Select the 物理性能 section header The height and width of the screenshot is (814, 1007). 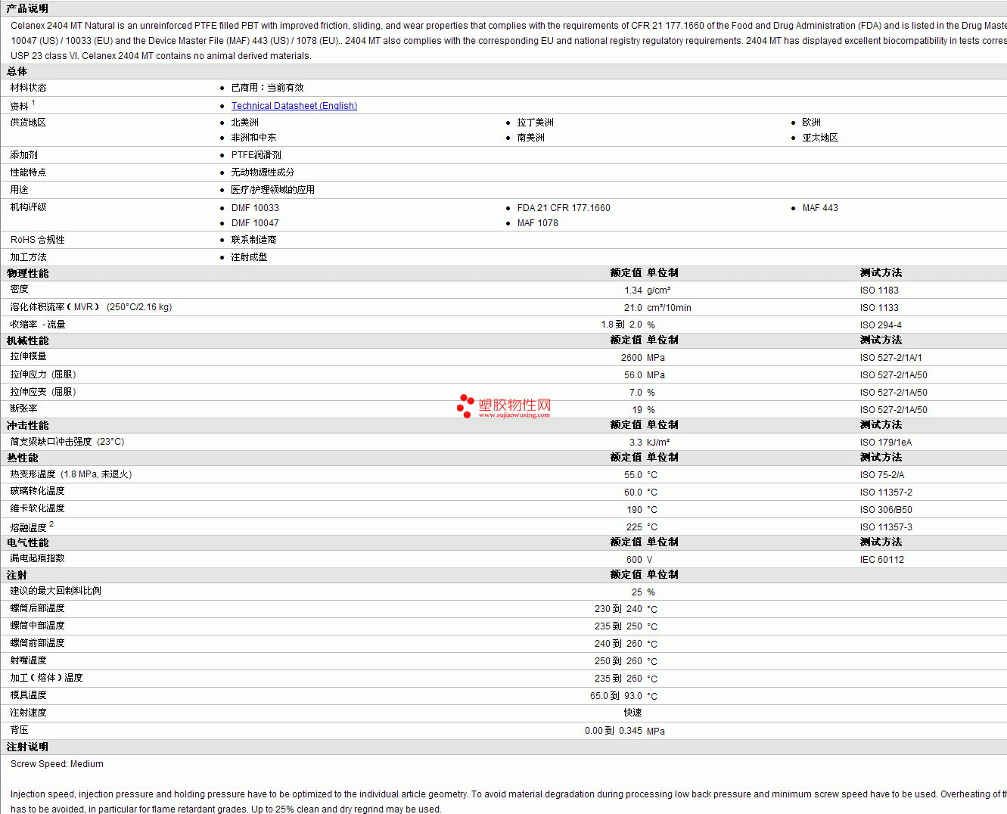[28, 273]
